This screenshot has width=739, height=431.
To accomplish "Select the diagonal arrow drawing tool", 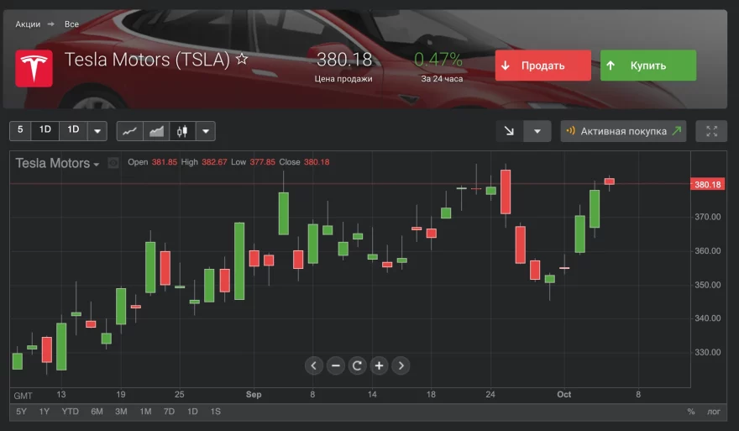I will (x=509, y=131).
